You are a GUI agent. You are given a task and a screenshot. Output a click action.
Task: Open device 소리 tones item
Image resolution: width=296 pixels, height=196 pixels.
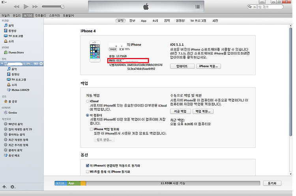coord(12,85)
